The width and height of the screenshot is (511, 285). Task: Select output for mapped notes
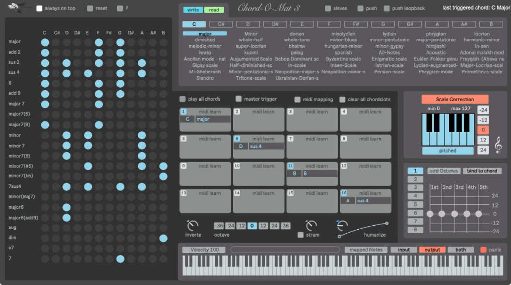point(432,250)
